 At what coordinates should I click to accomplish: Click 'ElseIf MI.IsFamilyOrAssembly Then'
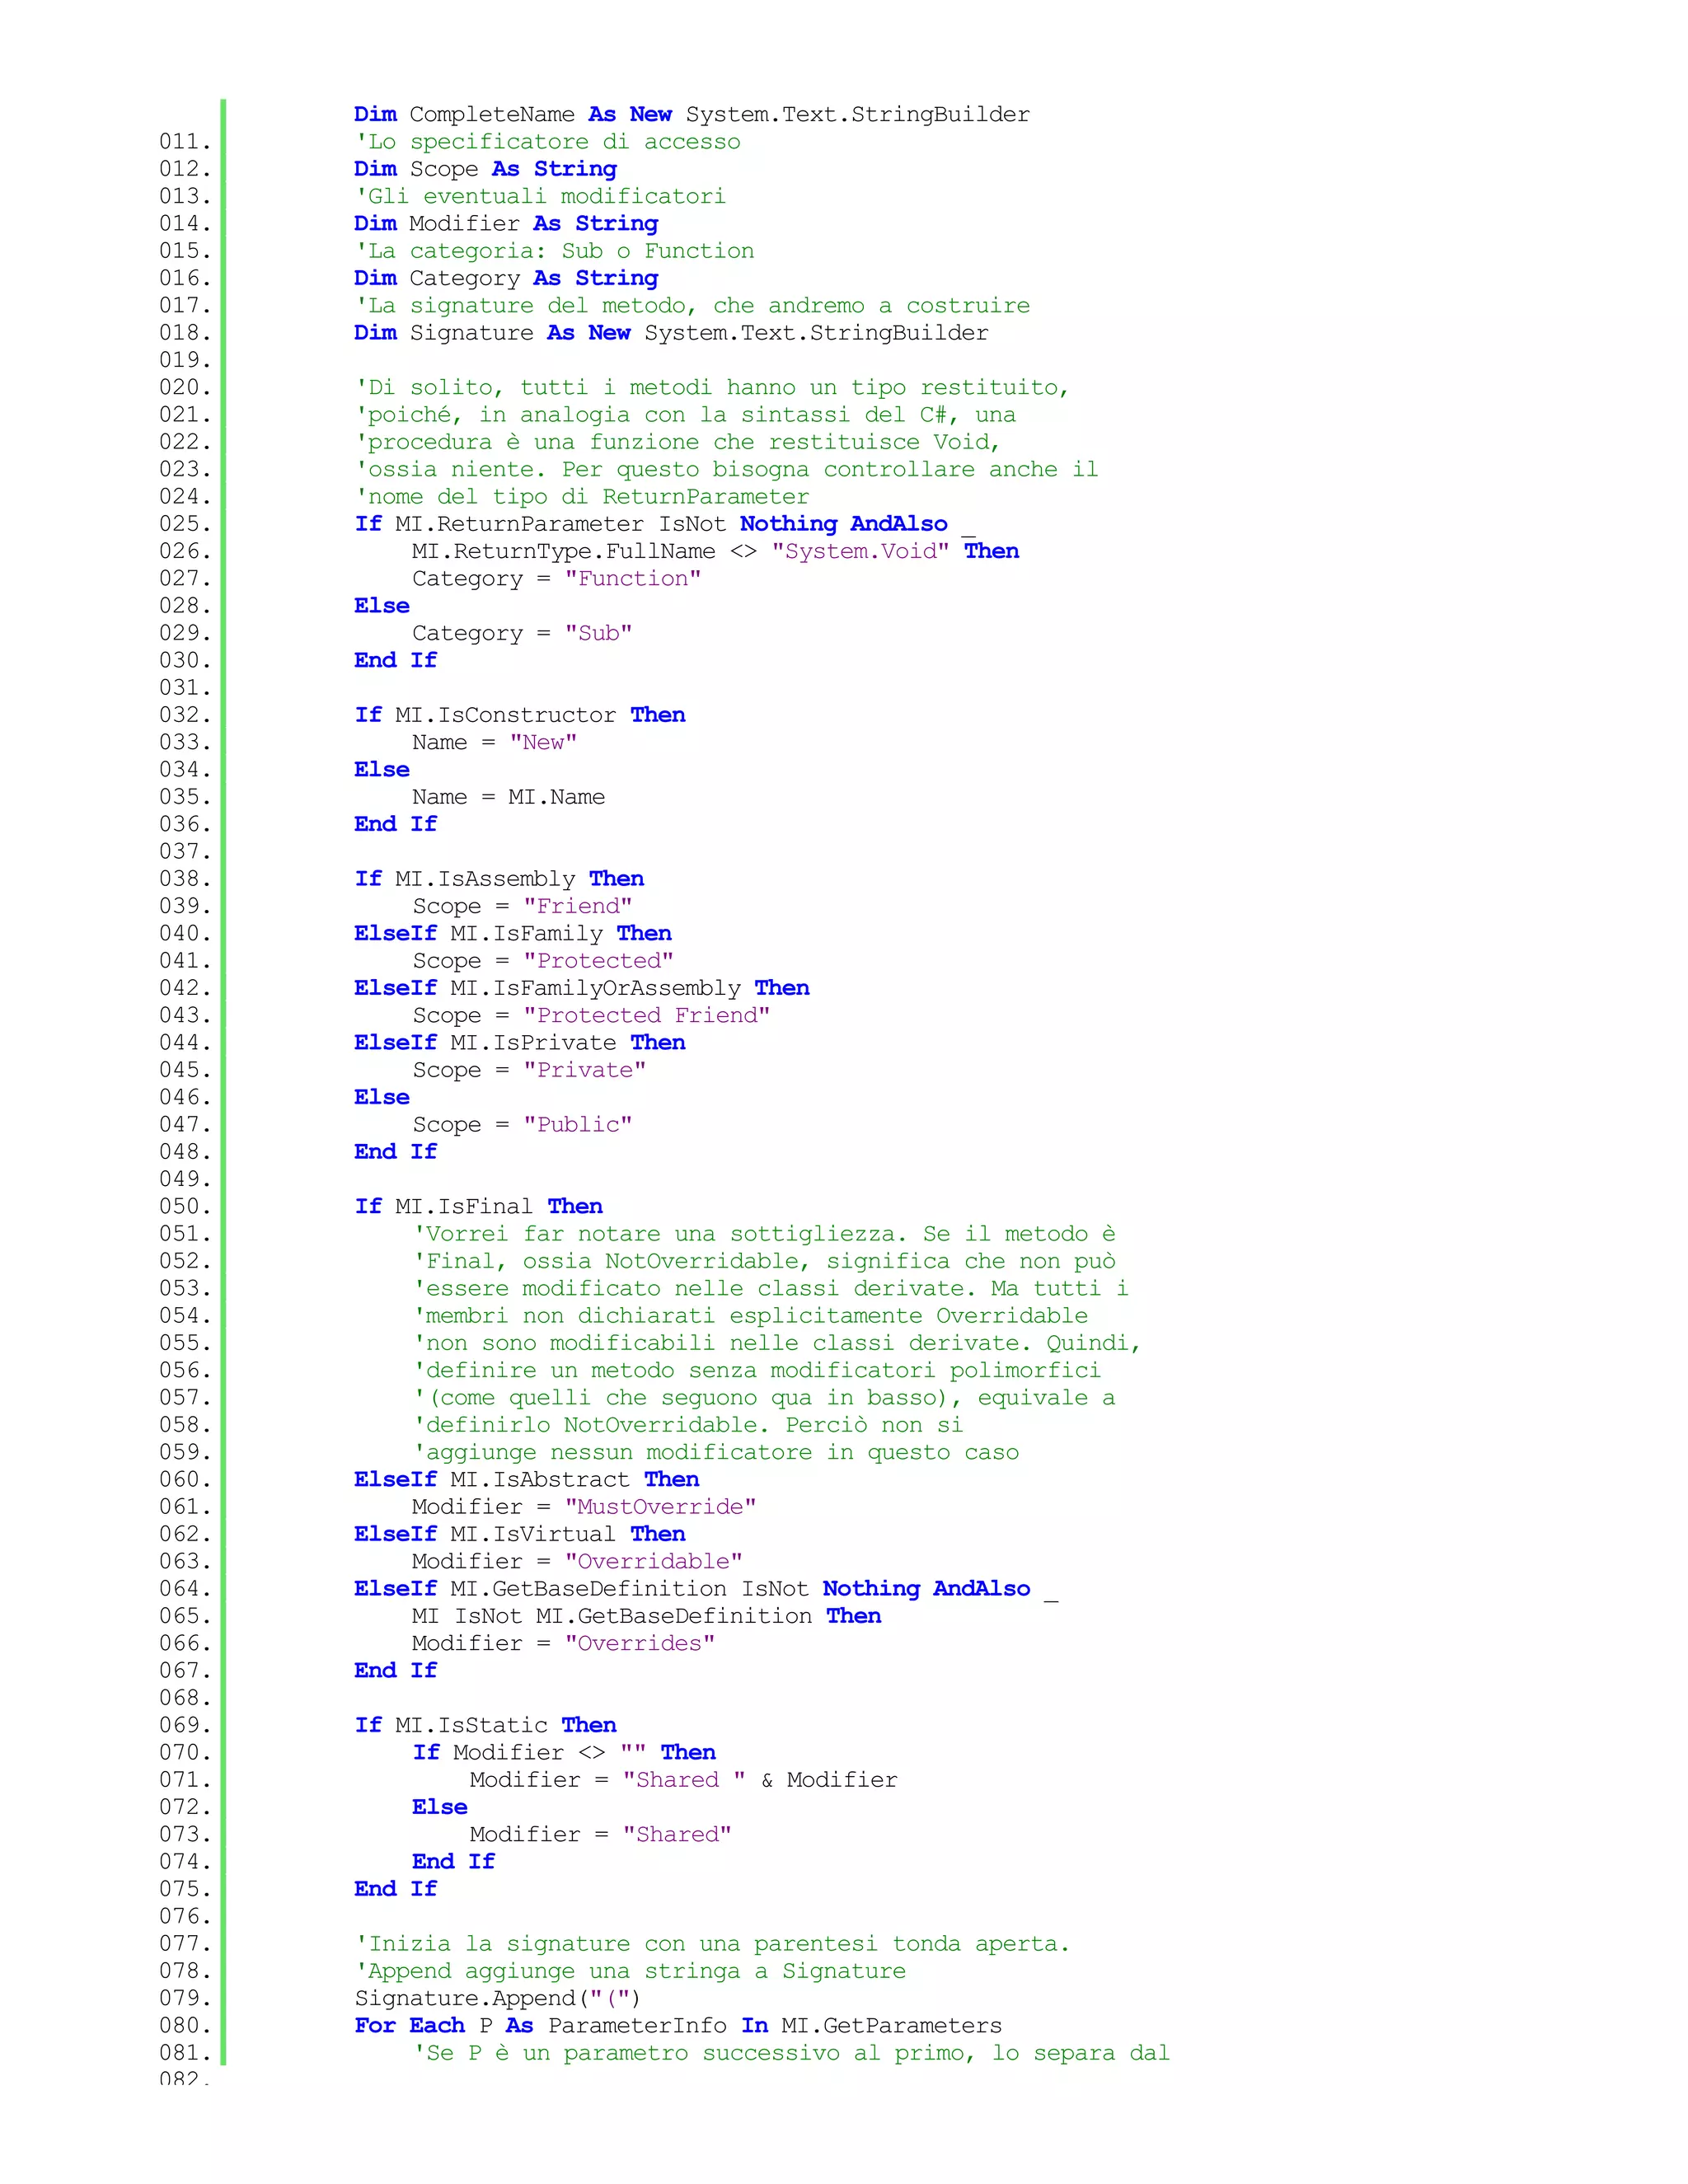coord(582,988)
